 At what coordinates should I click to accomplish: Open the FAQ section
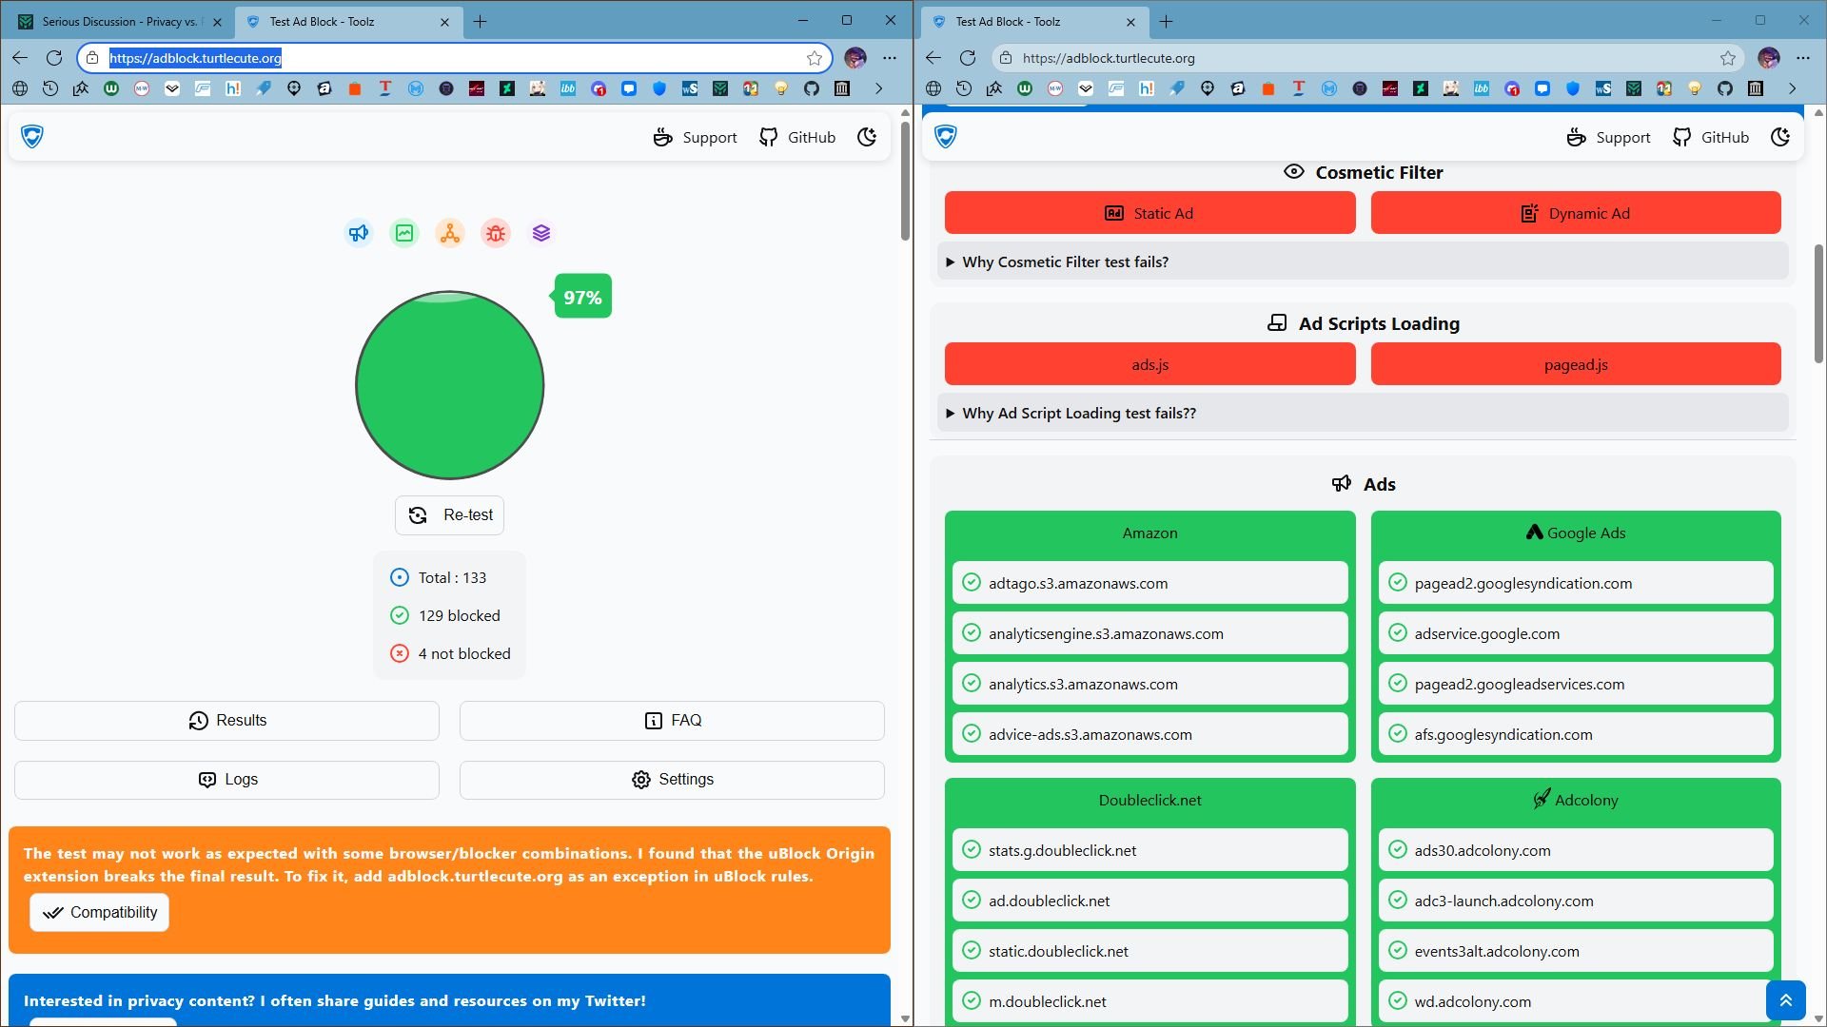click(672, 721)
